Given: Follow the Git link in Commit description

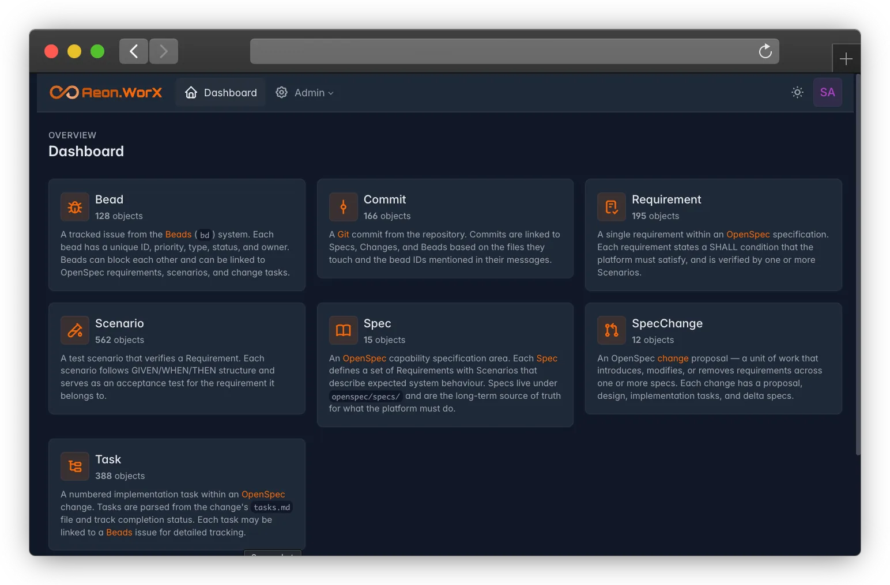Looking at the screenshot, I should tap(343, 235).
